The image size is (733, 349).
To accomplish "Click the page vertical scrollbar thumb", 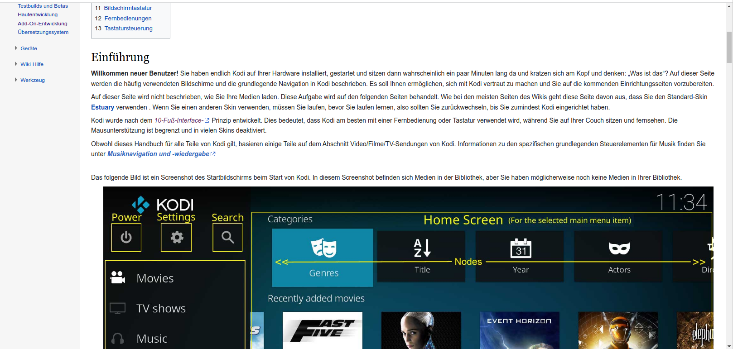I will coord(729,47).
